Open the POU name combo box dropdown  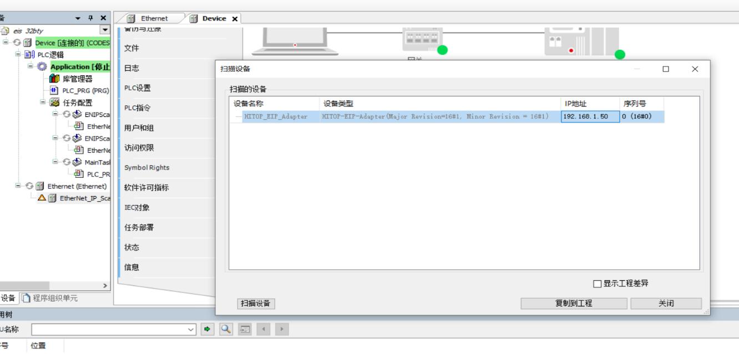(x=192, y=329)
